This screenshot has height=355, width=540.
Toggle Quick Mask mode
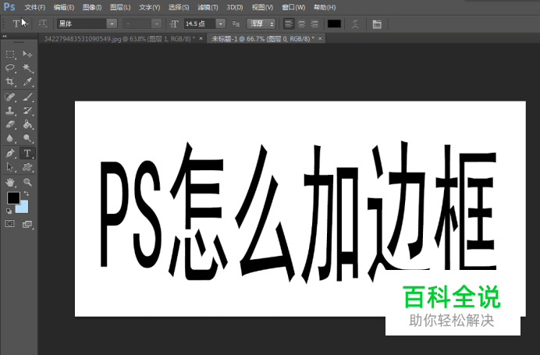tap(10, 224)
